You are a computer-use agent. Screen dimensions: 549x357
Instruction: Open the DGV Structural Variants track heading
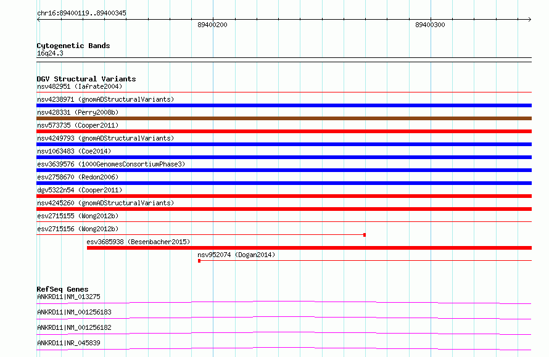86,79
